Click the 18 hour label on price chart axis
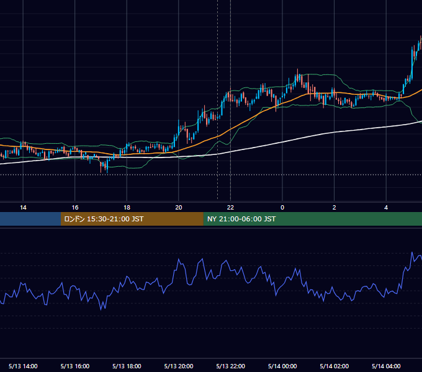 [x=127, y=208]
